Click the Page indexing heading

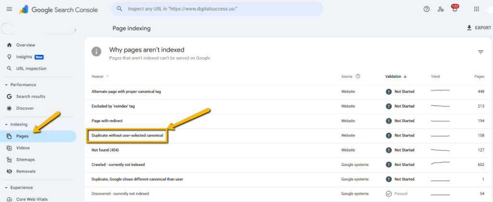click(x=131, y=28)
